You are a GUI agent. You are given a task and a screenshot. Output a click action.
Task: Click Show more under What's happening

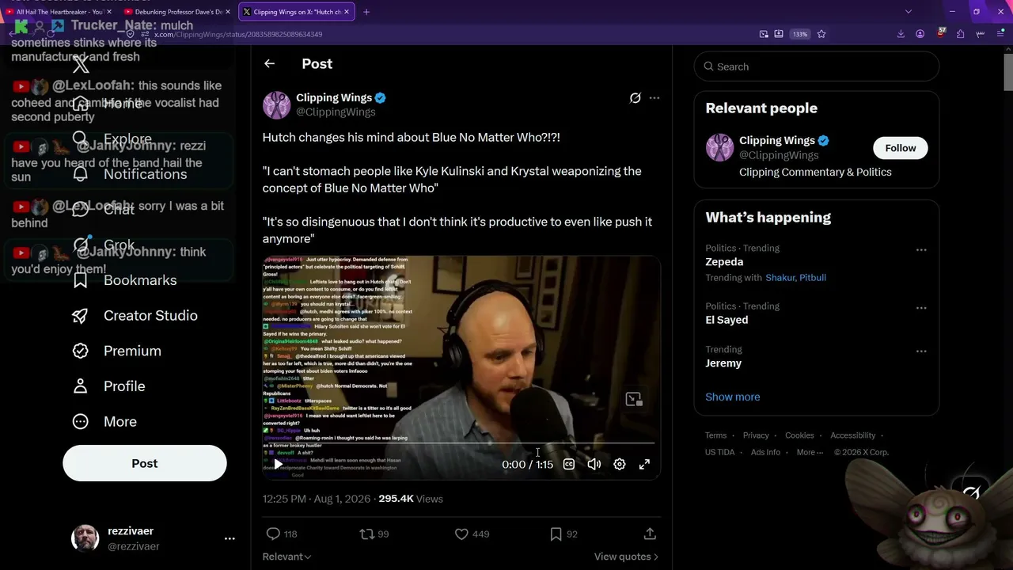[733, 397]
